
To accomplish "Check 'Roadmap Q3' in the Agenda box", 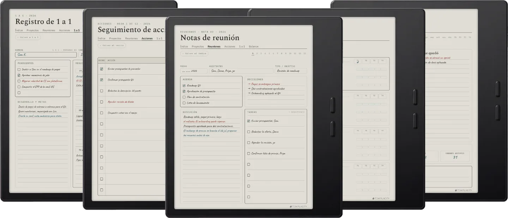I will [184, 85].
